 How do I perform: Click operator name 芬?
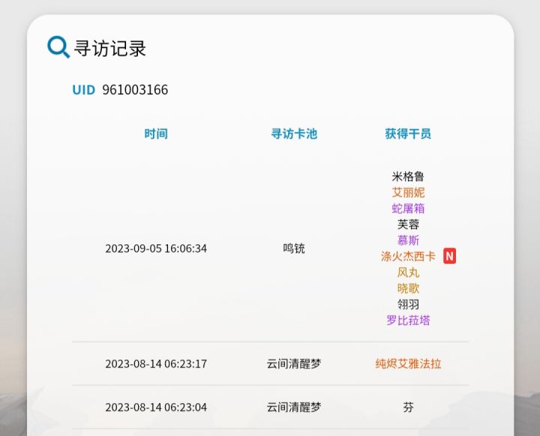coord(408,408)
